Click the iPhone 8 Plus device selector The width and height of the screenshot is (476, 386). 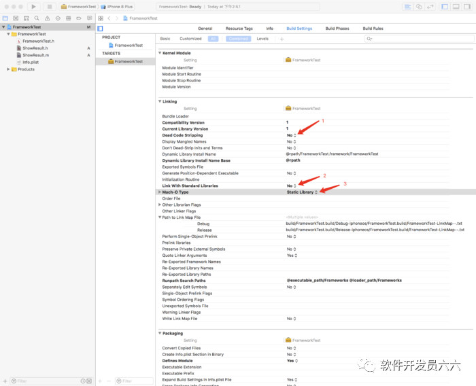coord(117,7)
